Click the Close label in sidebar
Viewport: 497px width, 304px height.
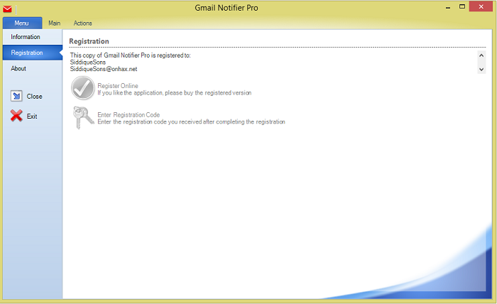34,97
